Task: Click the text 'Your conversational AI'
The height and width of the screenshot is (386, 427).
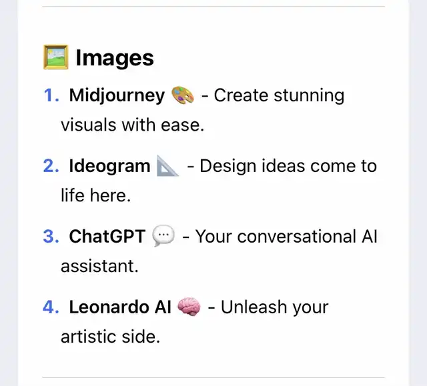Action: point(286,236)
